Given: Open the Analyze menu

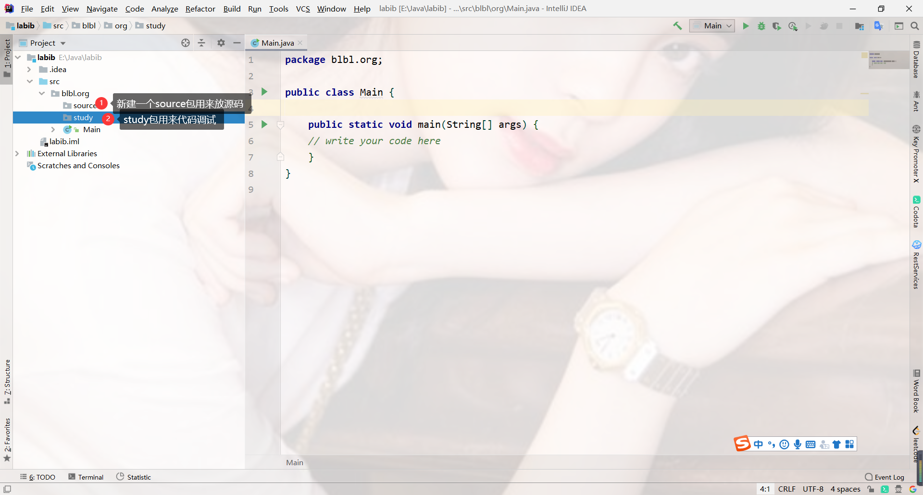Looking at the screenshot, I should click(165, 9).
